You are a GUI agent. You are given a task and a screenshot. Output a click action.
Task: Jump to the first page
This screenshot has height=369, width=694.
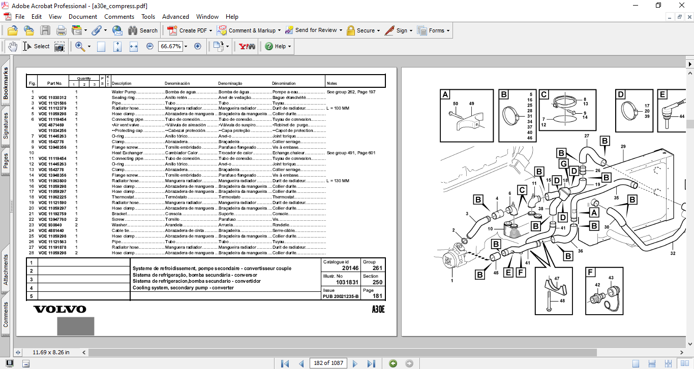click(285, 363)
